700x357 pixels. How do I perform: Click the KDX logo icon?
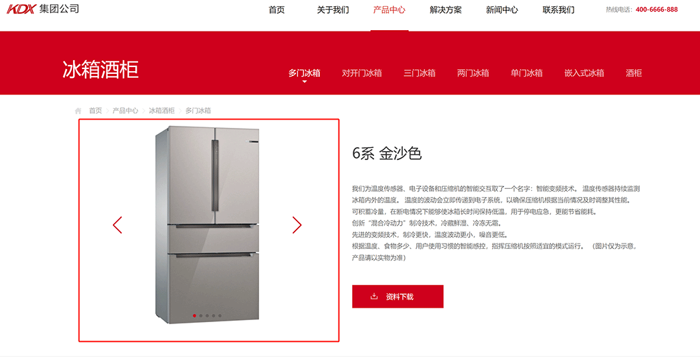[x=21, y=9]
